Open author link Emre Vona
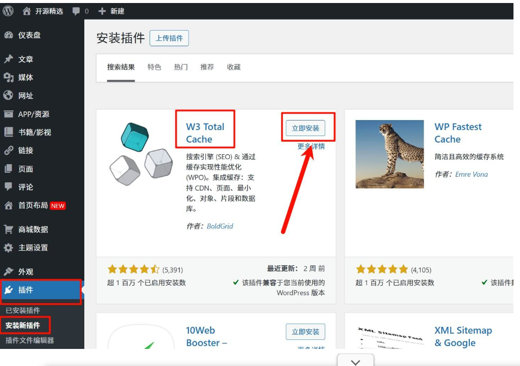The image size is (520, 366). 471,174
